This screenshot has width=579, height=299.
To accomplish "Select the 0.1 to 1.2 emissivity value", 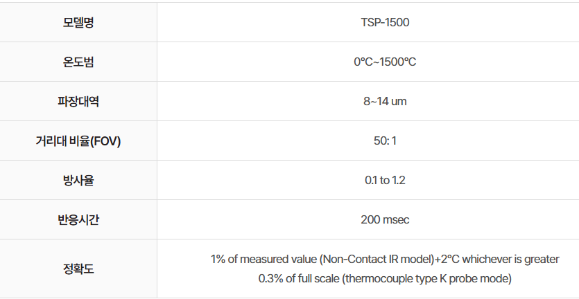I will pos(385,180).
